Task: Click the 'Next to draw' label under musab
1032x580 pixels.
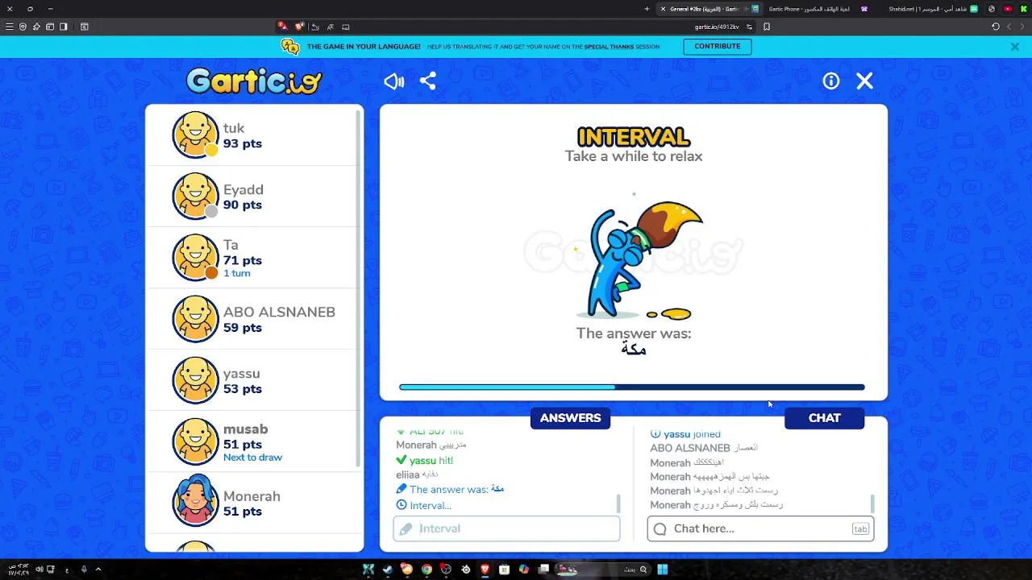Action: (x=252, y=458)
